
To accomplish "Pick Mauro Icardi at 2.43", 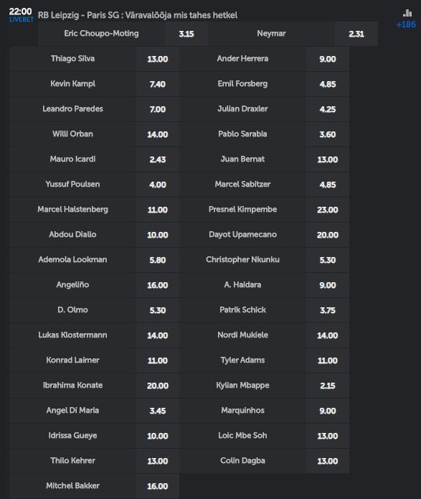I will pyautogui.click(x=158, y=159).
